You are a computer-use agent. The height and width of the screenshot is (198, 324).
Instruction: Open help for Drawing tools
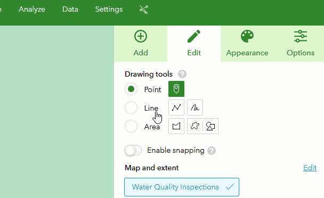(182, 74)
